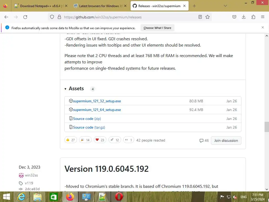Close the Releases supermium tab
Image resolution: width=269 pixels, height=202 pixels.
click(184, 6)
